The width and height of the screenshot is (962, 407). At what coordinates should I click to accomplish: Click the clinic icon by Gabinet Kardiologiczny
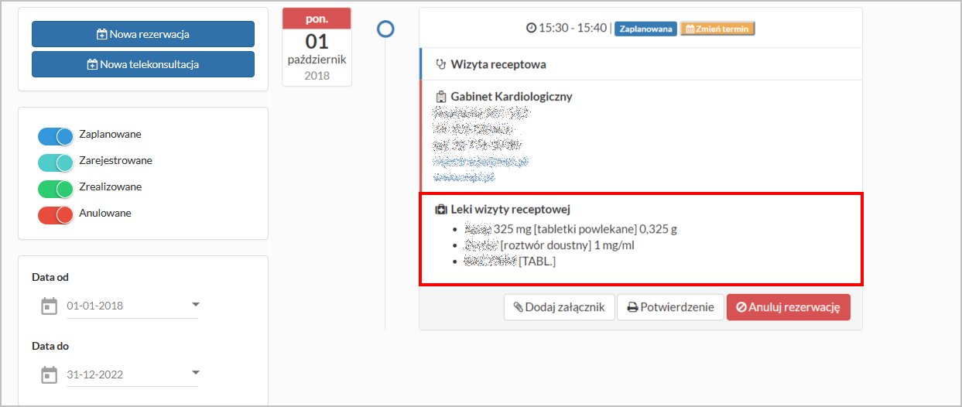pos(441,97)
